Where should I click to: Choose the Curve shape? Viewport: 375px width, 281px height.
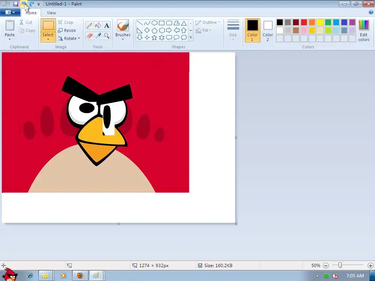(x=147, y=23)
